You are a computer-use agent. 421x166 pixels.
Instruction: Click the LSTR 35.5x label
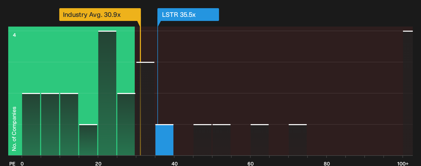188,15
